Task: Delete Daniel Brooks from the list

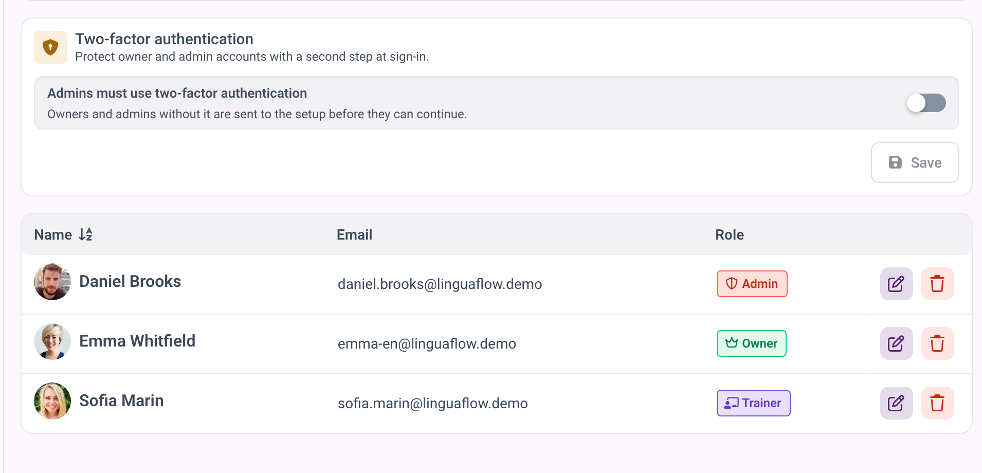Action: (937, 284)
